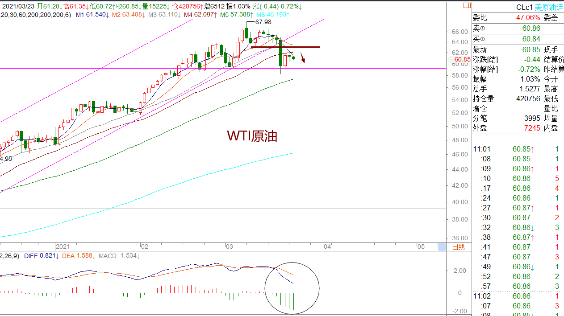Click the DIFF 0.821 indicator label

pos(41,256)
